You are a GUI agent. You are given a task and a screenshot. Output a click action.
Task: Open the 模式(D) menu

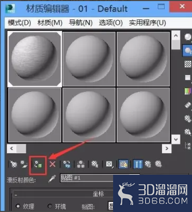click(x=19, y=23)
